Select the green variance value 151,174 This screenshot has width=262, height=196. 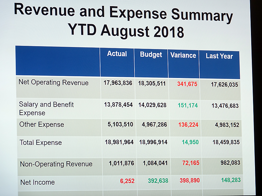(188, 105)
